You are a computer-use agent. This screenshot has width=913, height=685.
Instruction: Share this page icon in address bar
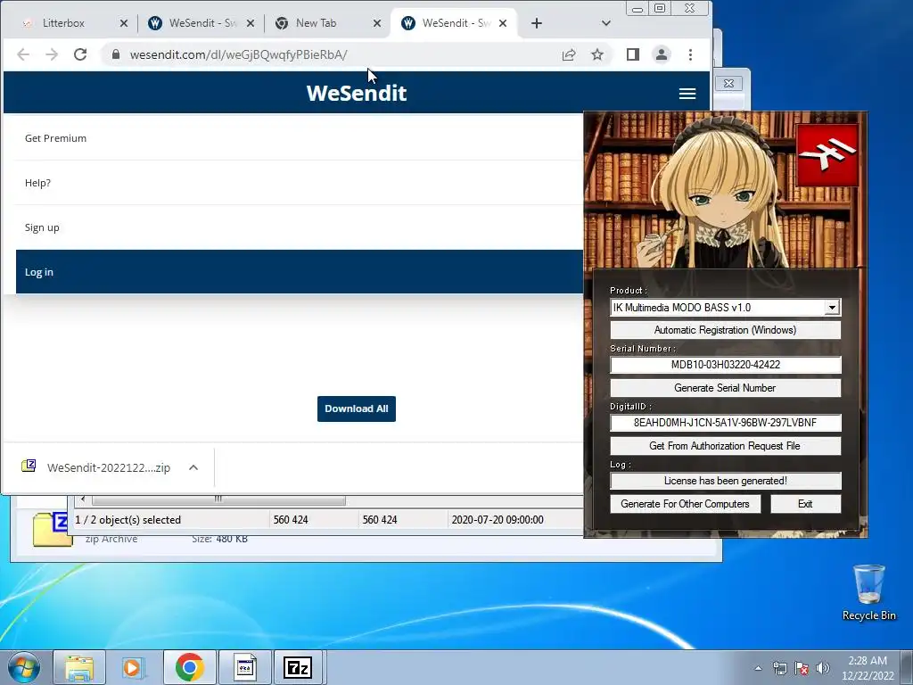click(569, 54)
